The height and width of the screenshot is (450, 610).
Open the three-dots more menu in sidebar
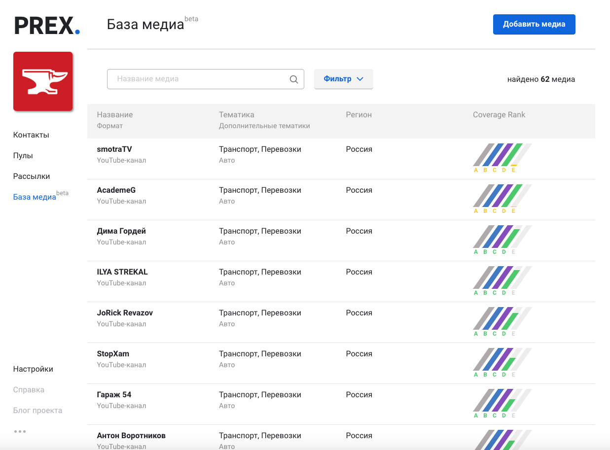[x=20, y=431]
